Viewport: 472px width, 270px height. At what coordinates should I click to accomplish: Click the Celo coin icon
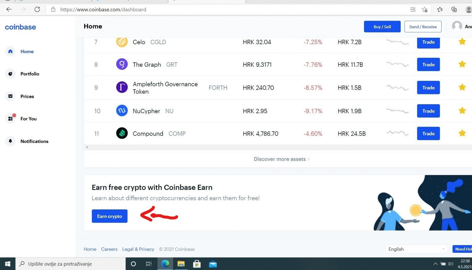coord(122,42)
